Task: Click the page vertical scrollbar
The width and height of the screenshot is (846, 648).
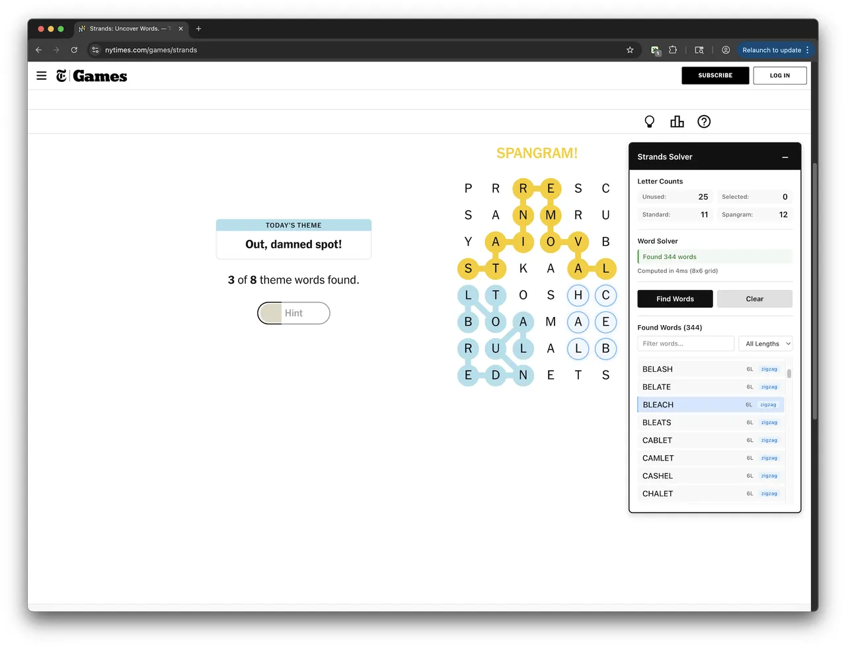Action: (x=815, y=291)
